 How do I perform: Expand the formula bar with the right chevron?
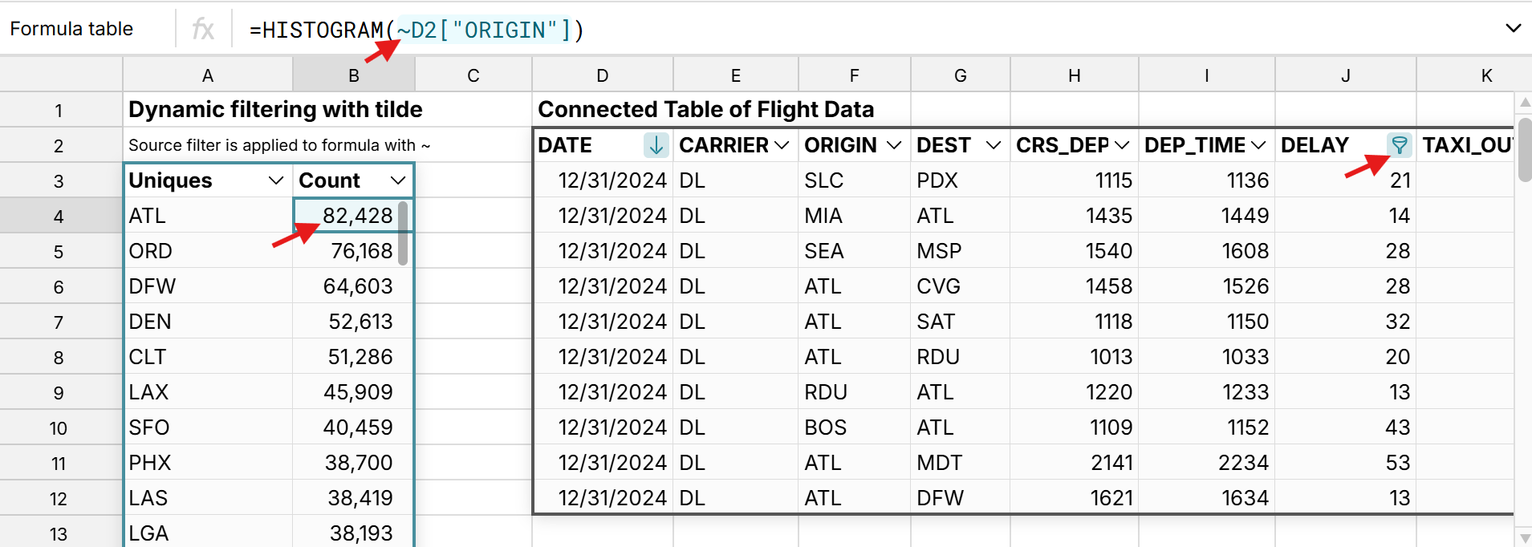(x=1514, y=29)
